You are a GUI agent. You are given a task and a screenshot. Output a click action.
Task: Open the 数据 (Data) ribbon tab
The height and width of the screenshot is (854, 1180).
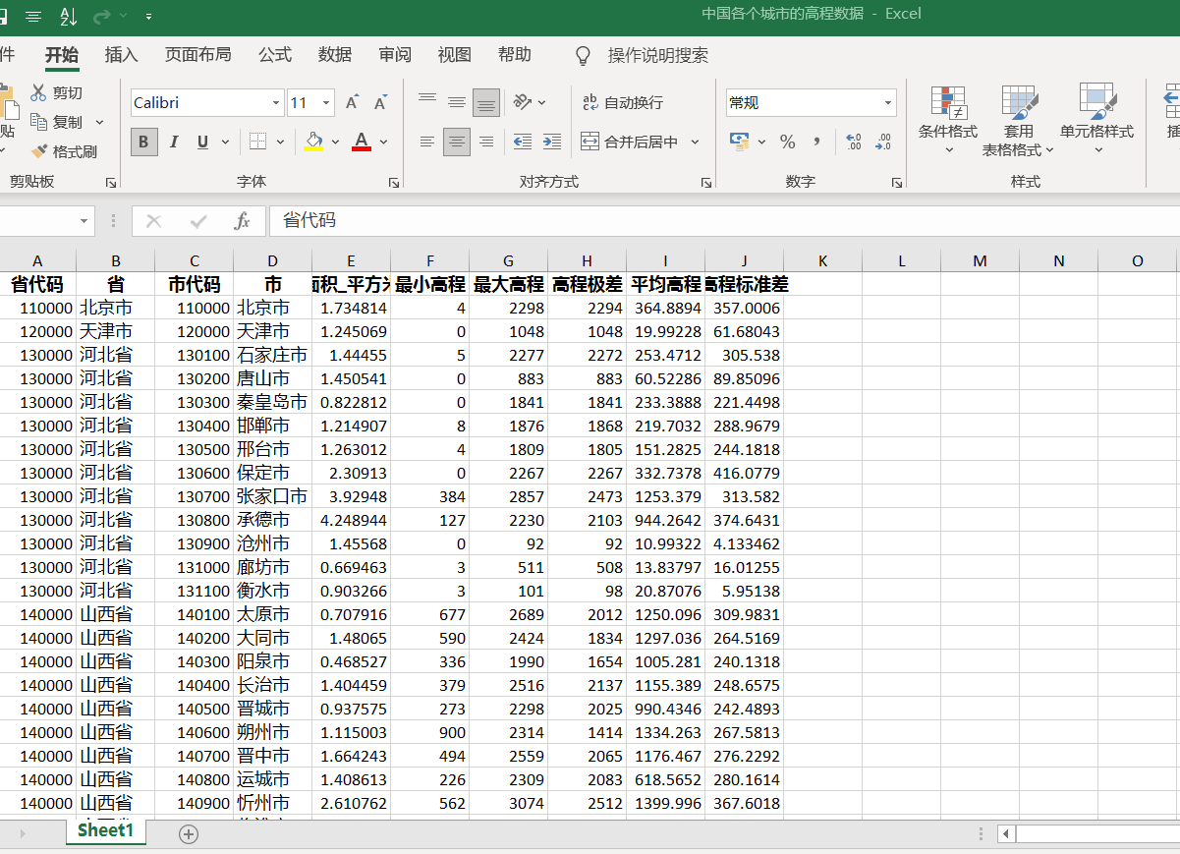pos(335,55)
